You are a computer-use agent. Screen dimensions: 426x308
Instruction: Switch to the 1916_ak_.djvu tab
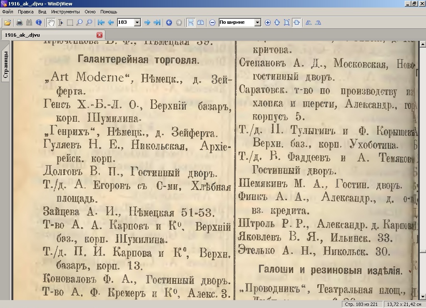(x=22, y=35)
